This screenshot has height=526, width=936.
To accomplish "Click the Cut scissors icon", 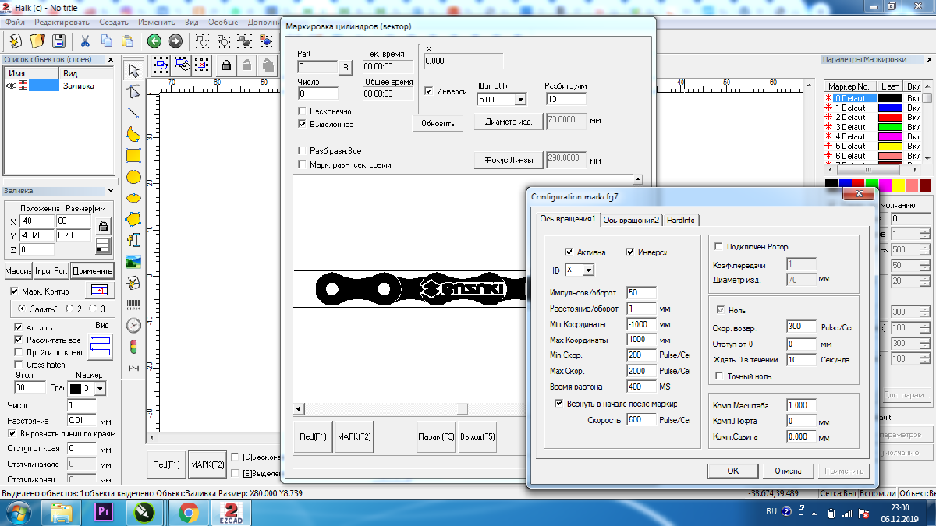I will tap(85, 41).
